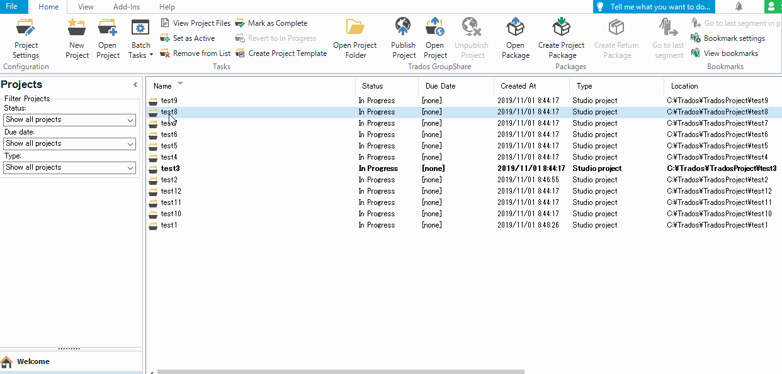Open the Type filter dropdown
The height and width of the screenshot is (374, 782).
(70, 168)
